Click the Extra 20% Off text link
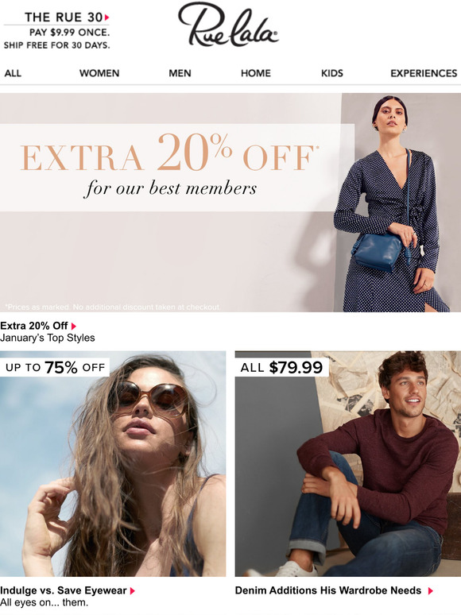461x615 pixels. [34, 326]
